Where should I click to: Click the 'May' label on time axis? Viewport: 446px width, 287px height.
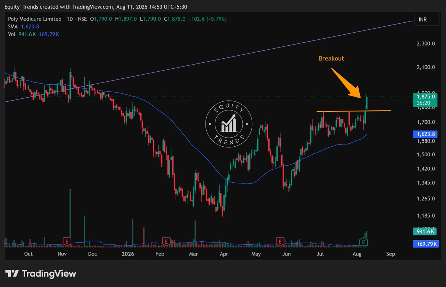pos(256,254)
